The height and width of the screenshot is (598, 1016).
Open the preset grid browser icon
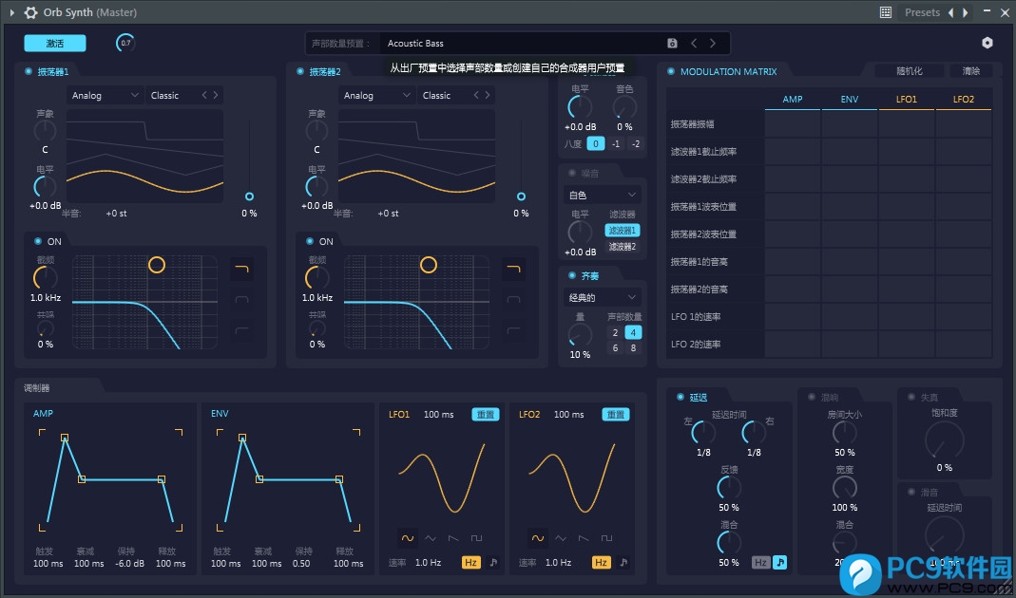[886, 12]
